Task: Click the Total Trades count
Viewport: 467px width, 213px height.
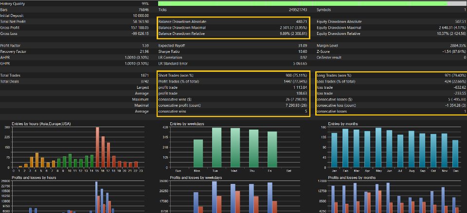Action: click(x=145, y=76)
